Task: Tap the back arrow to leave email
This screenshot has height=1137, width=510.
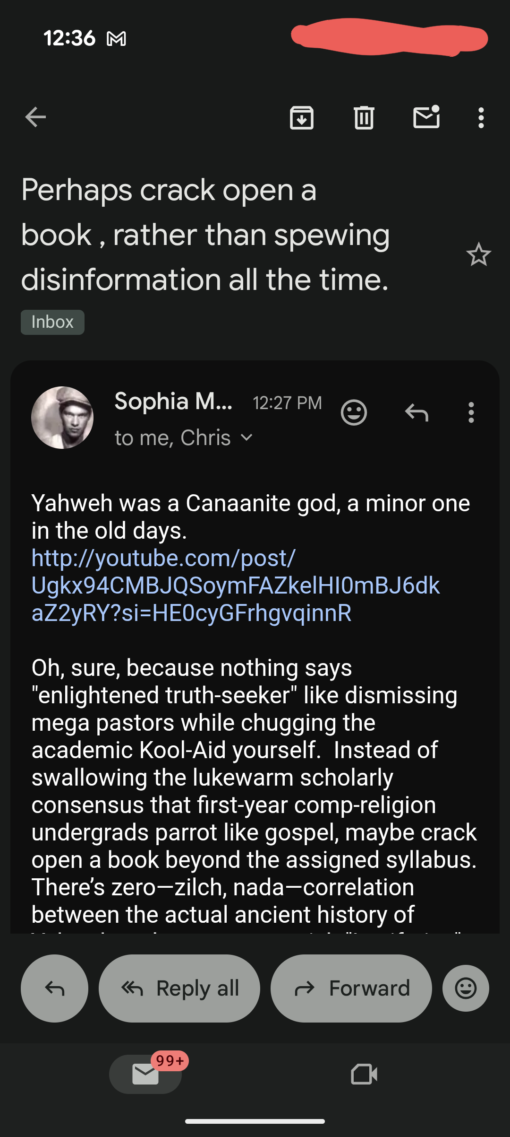Action: [x=35, y=117]
